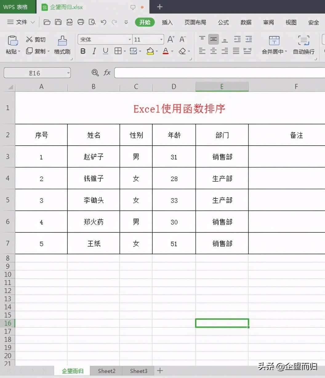This screenshot has height=378, width=325.
Task: Toggle italic formatting
Action: click(x=94, y=51)
